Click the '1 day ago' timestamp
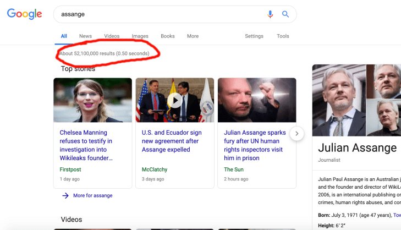The image size is (401, 230). (x=69, y=179)
